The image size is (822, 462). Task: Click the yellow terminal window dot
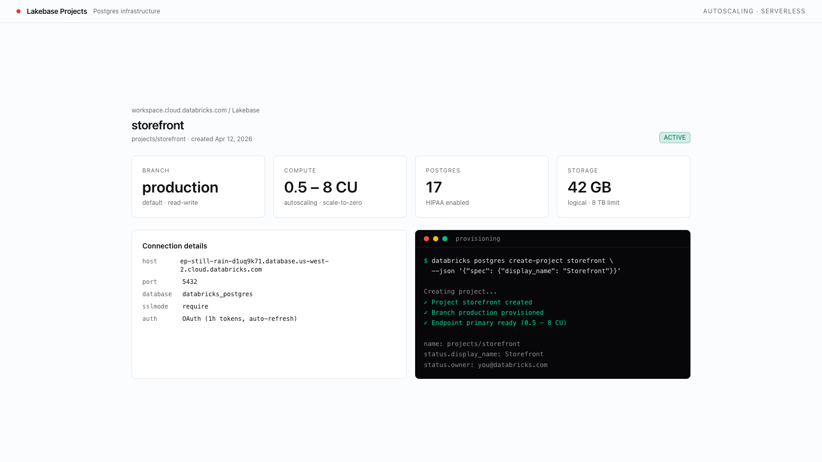[x=436, y=239]
